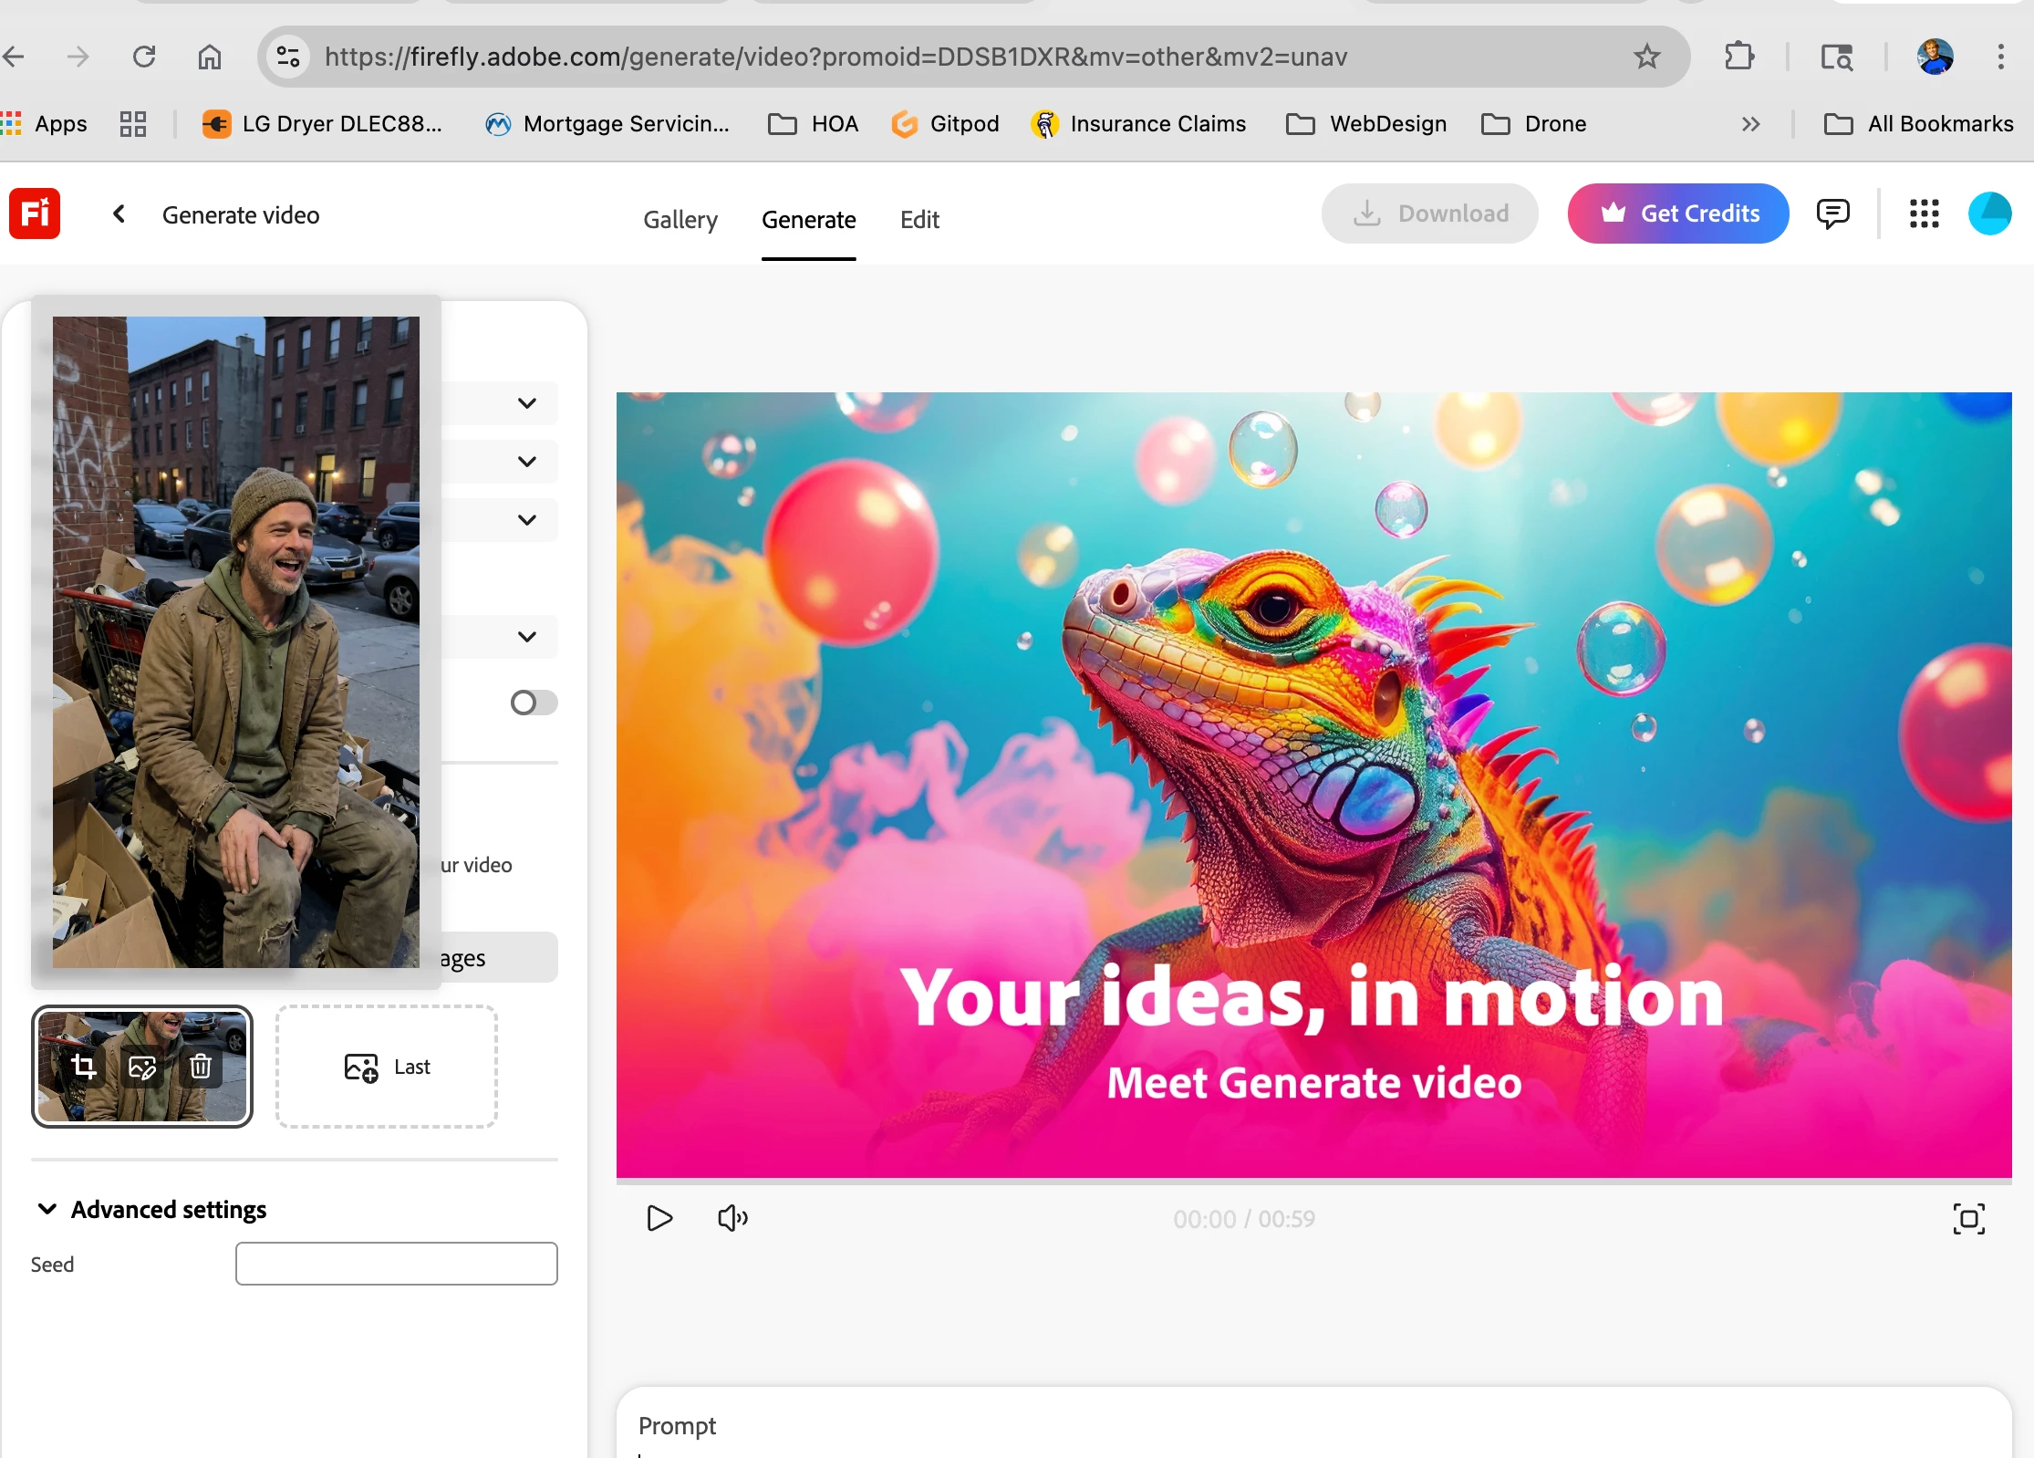Switch to the Edit tab

tap(918, 220)
